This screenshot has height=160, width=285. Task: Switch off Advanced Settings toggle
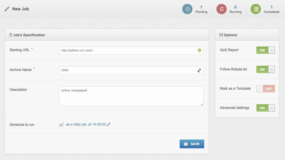pyautogui.click(x=266, y=108)
